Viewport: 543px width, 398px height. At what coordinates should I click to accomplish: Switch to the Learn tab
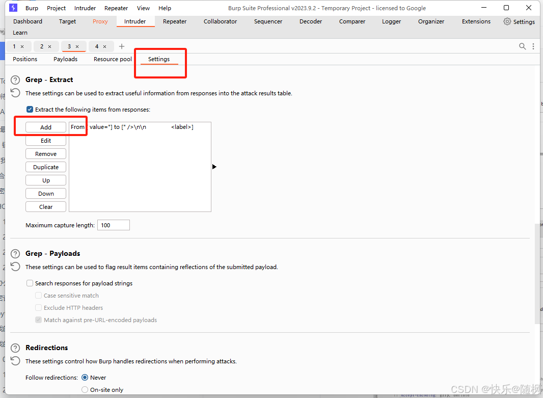[20, 33]
